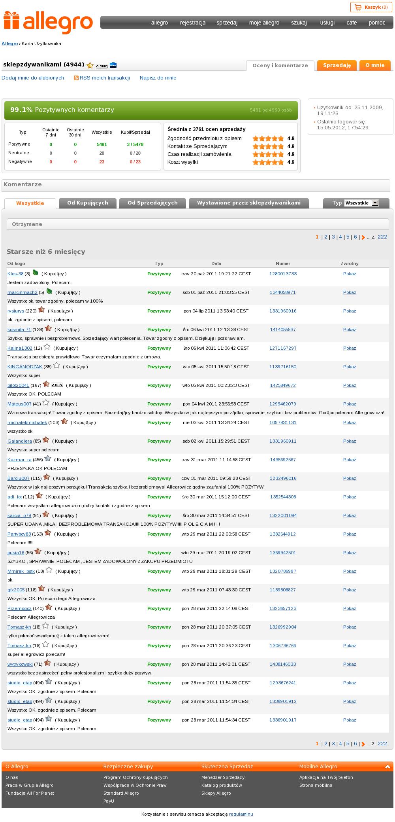
Task: Click the empty star icon next to Kalina1302
Action: [x=47, y=347]
